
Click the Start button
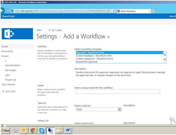click(x=5, y=130)
